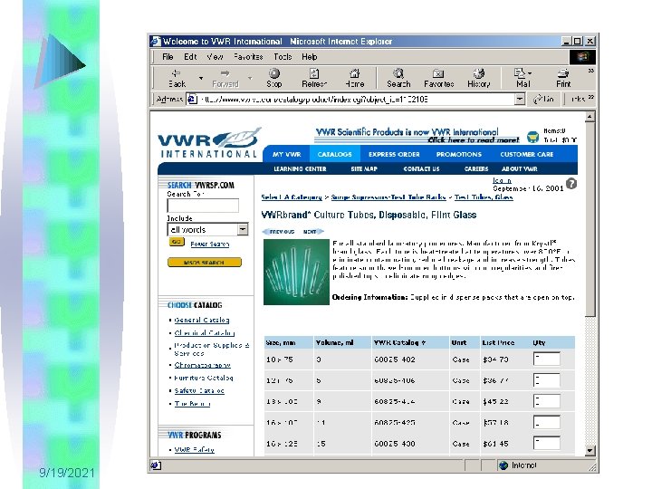Open the Tools menu

coord(283,57)
